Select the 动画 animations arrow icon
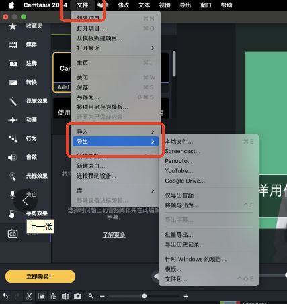 click(13, 120)
